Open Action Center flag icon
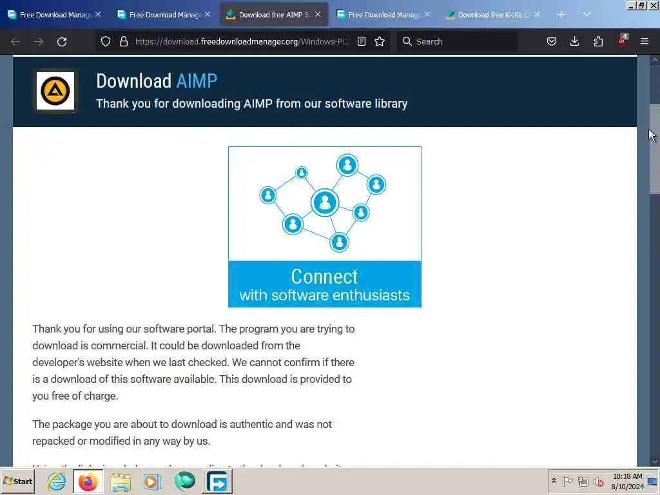This screenshot has height=495, width=660. tap(567, 481)
